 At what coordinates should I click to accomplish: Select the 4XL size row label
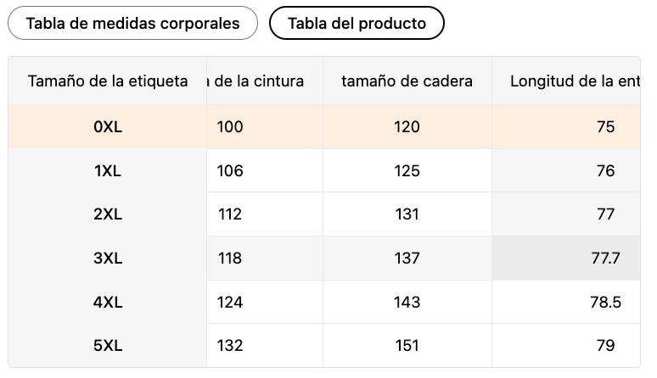pos(108,302)
